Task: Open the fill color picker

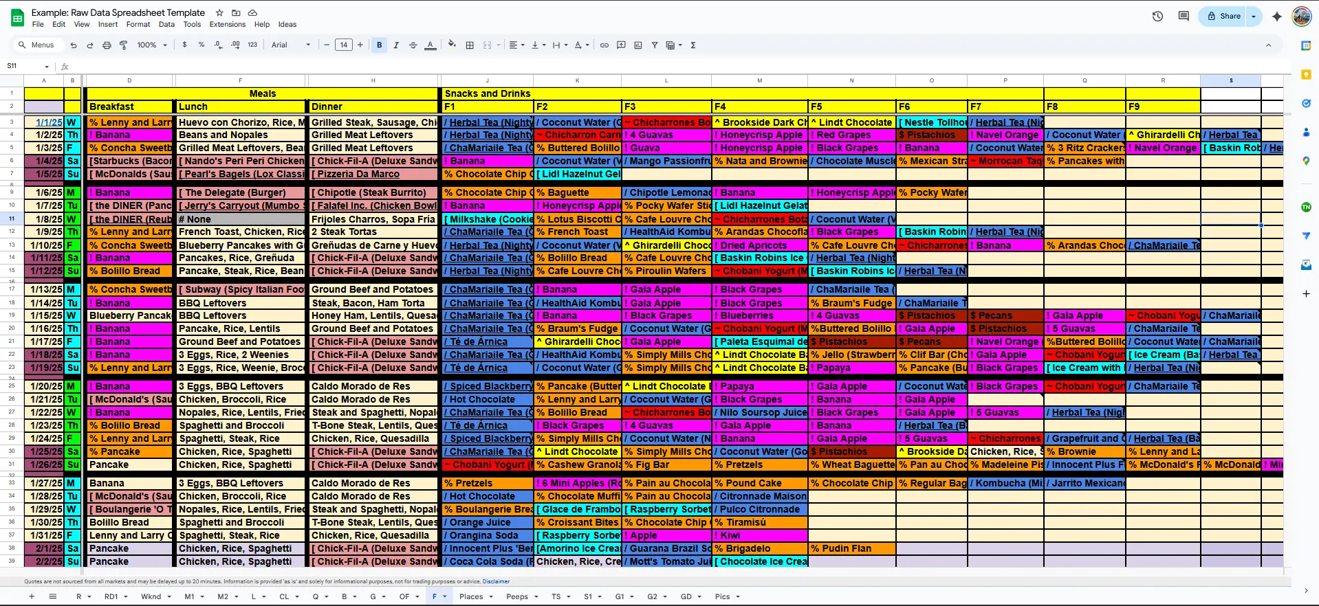Action: point(452,45)
